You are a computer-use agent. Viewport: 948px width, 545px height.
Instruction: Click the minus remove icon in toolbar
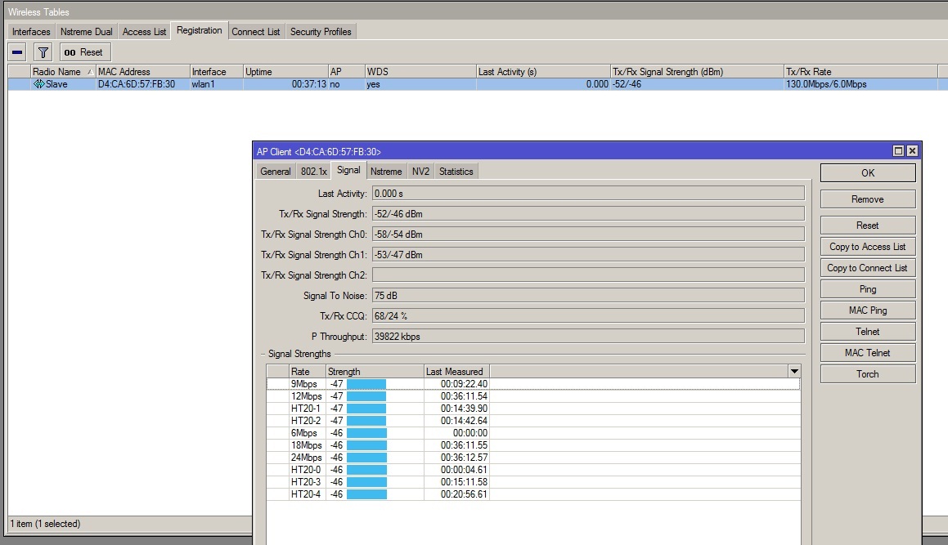18,52
